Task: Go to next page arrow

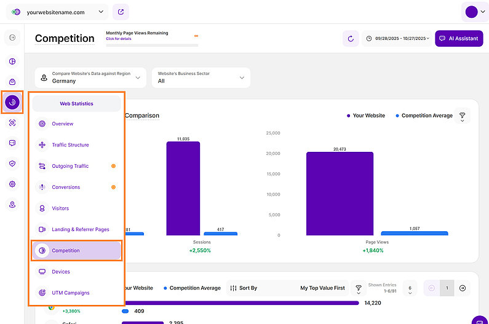Action: [x=463, y=288]
